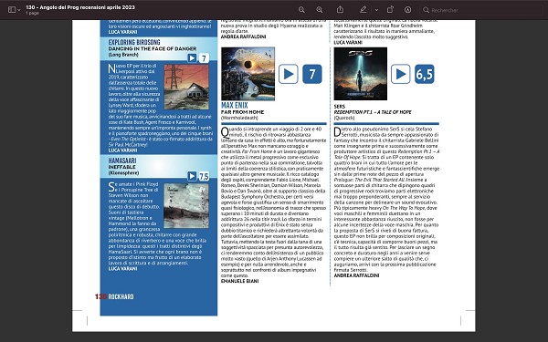Open the Share button in toolbar
This screenshot has height=342, width=548.
point(340,10)
